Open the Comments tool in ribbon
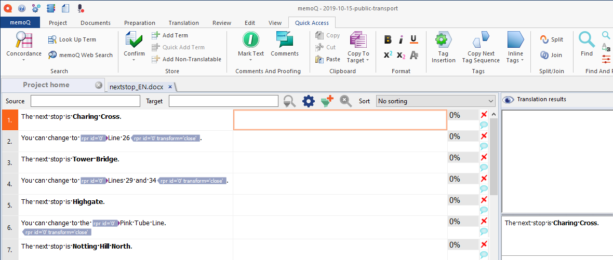Viewport: 613px width, 260px height. [x=285, y=40]
